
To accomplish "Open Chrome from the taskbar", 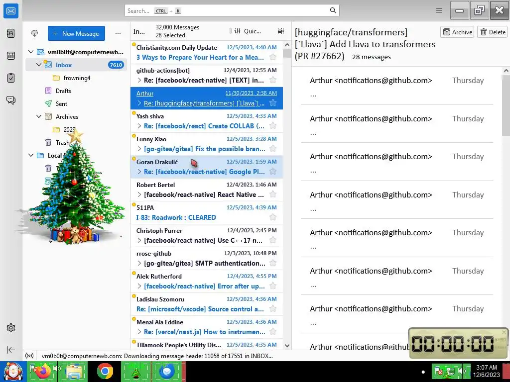I will tap(105, 372).
